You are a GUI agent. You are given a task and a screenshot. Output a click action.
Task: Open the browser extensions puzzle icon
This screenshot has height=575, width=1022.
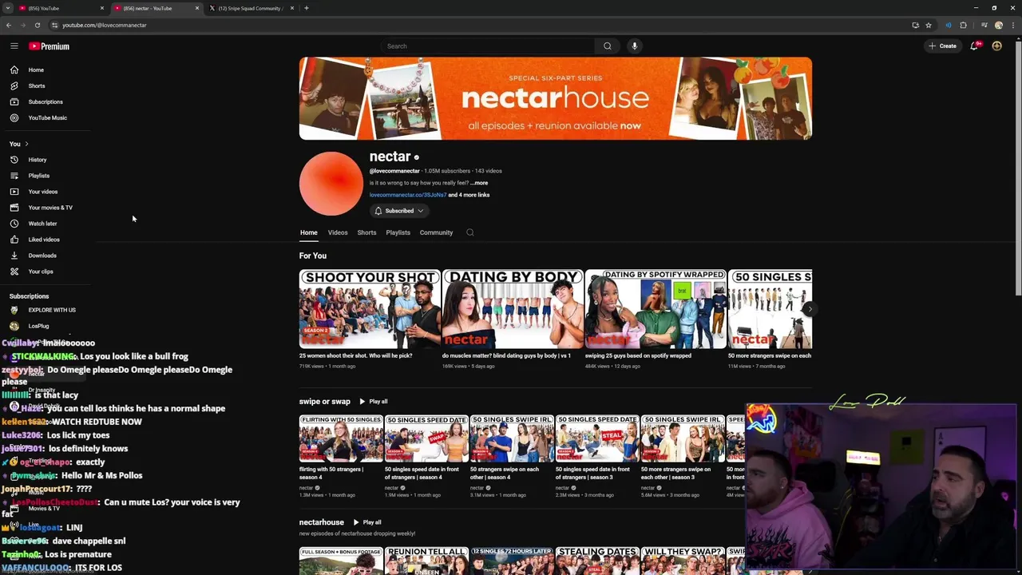[963, 25]
